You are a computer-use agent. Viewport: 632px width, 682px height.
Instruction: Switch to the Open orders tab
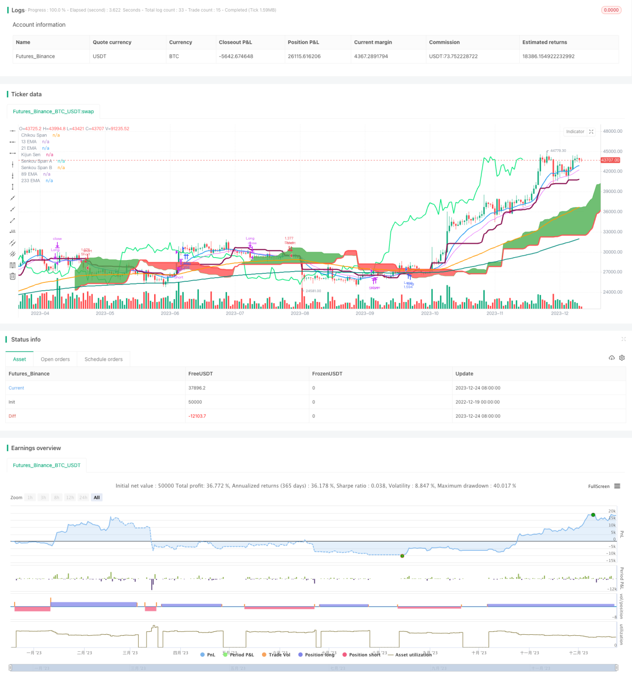tap(55, 359)
